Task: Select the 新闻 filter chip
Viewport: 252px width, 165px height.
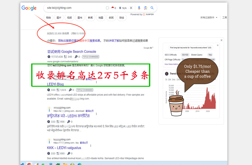Action: point(90,18)
